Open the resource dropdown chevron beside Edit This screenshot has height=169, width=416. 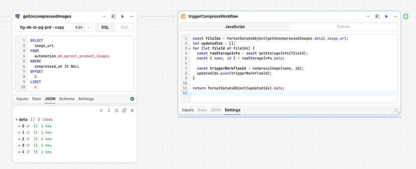(x=89, y=27)
